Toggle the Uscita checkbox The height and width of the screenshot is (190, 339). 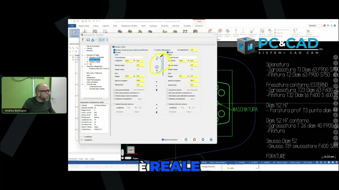[168, 53]
